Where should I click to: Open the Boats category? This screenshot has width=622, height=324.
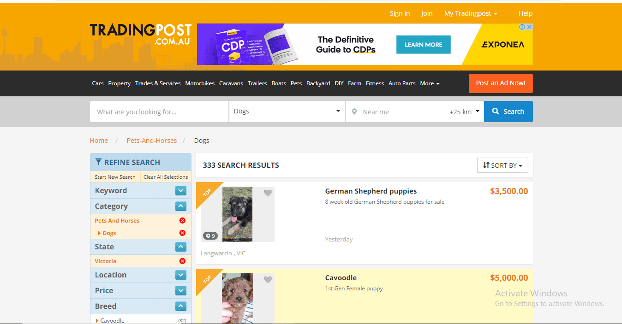(279, 83)
